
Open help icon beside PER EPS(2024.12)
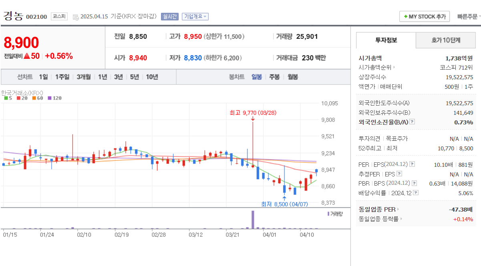click(x=412, y=164)
